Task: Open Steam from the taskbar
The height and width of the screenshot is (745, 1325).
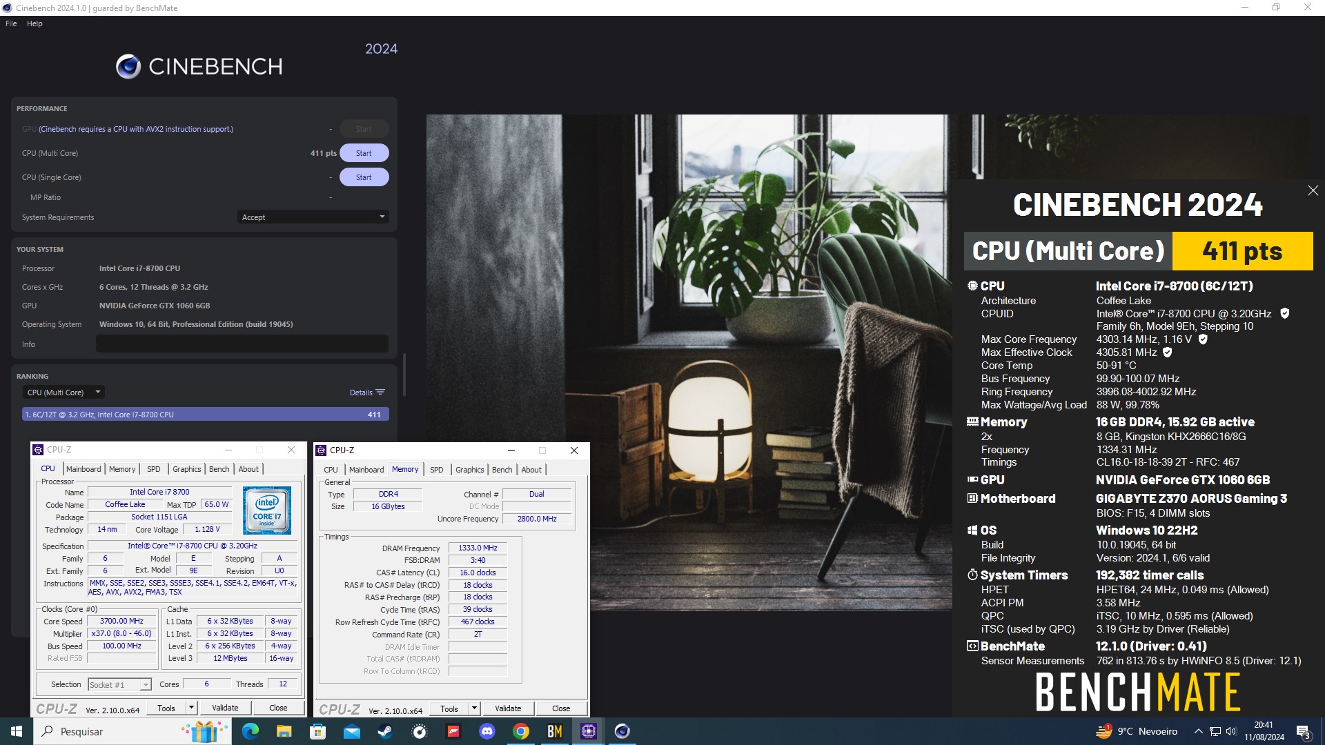Action: 386,731
